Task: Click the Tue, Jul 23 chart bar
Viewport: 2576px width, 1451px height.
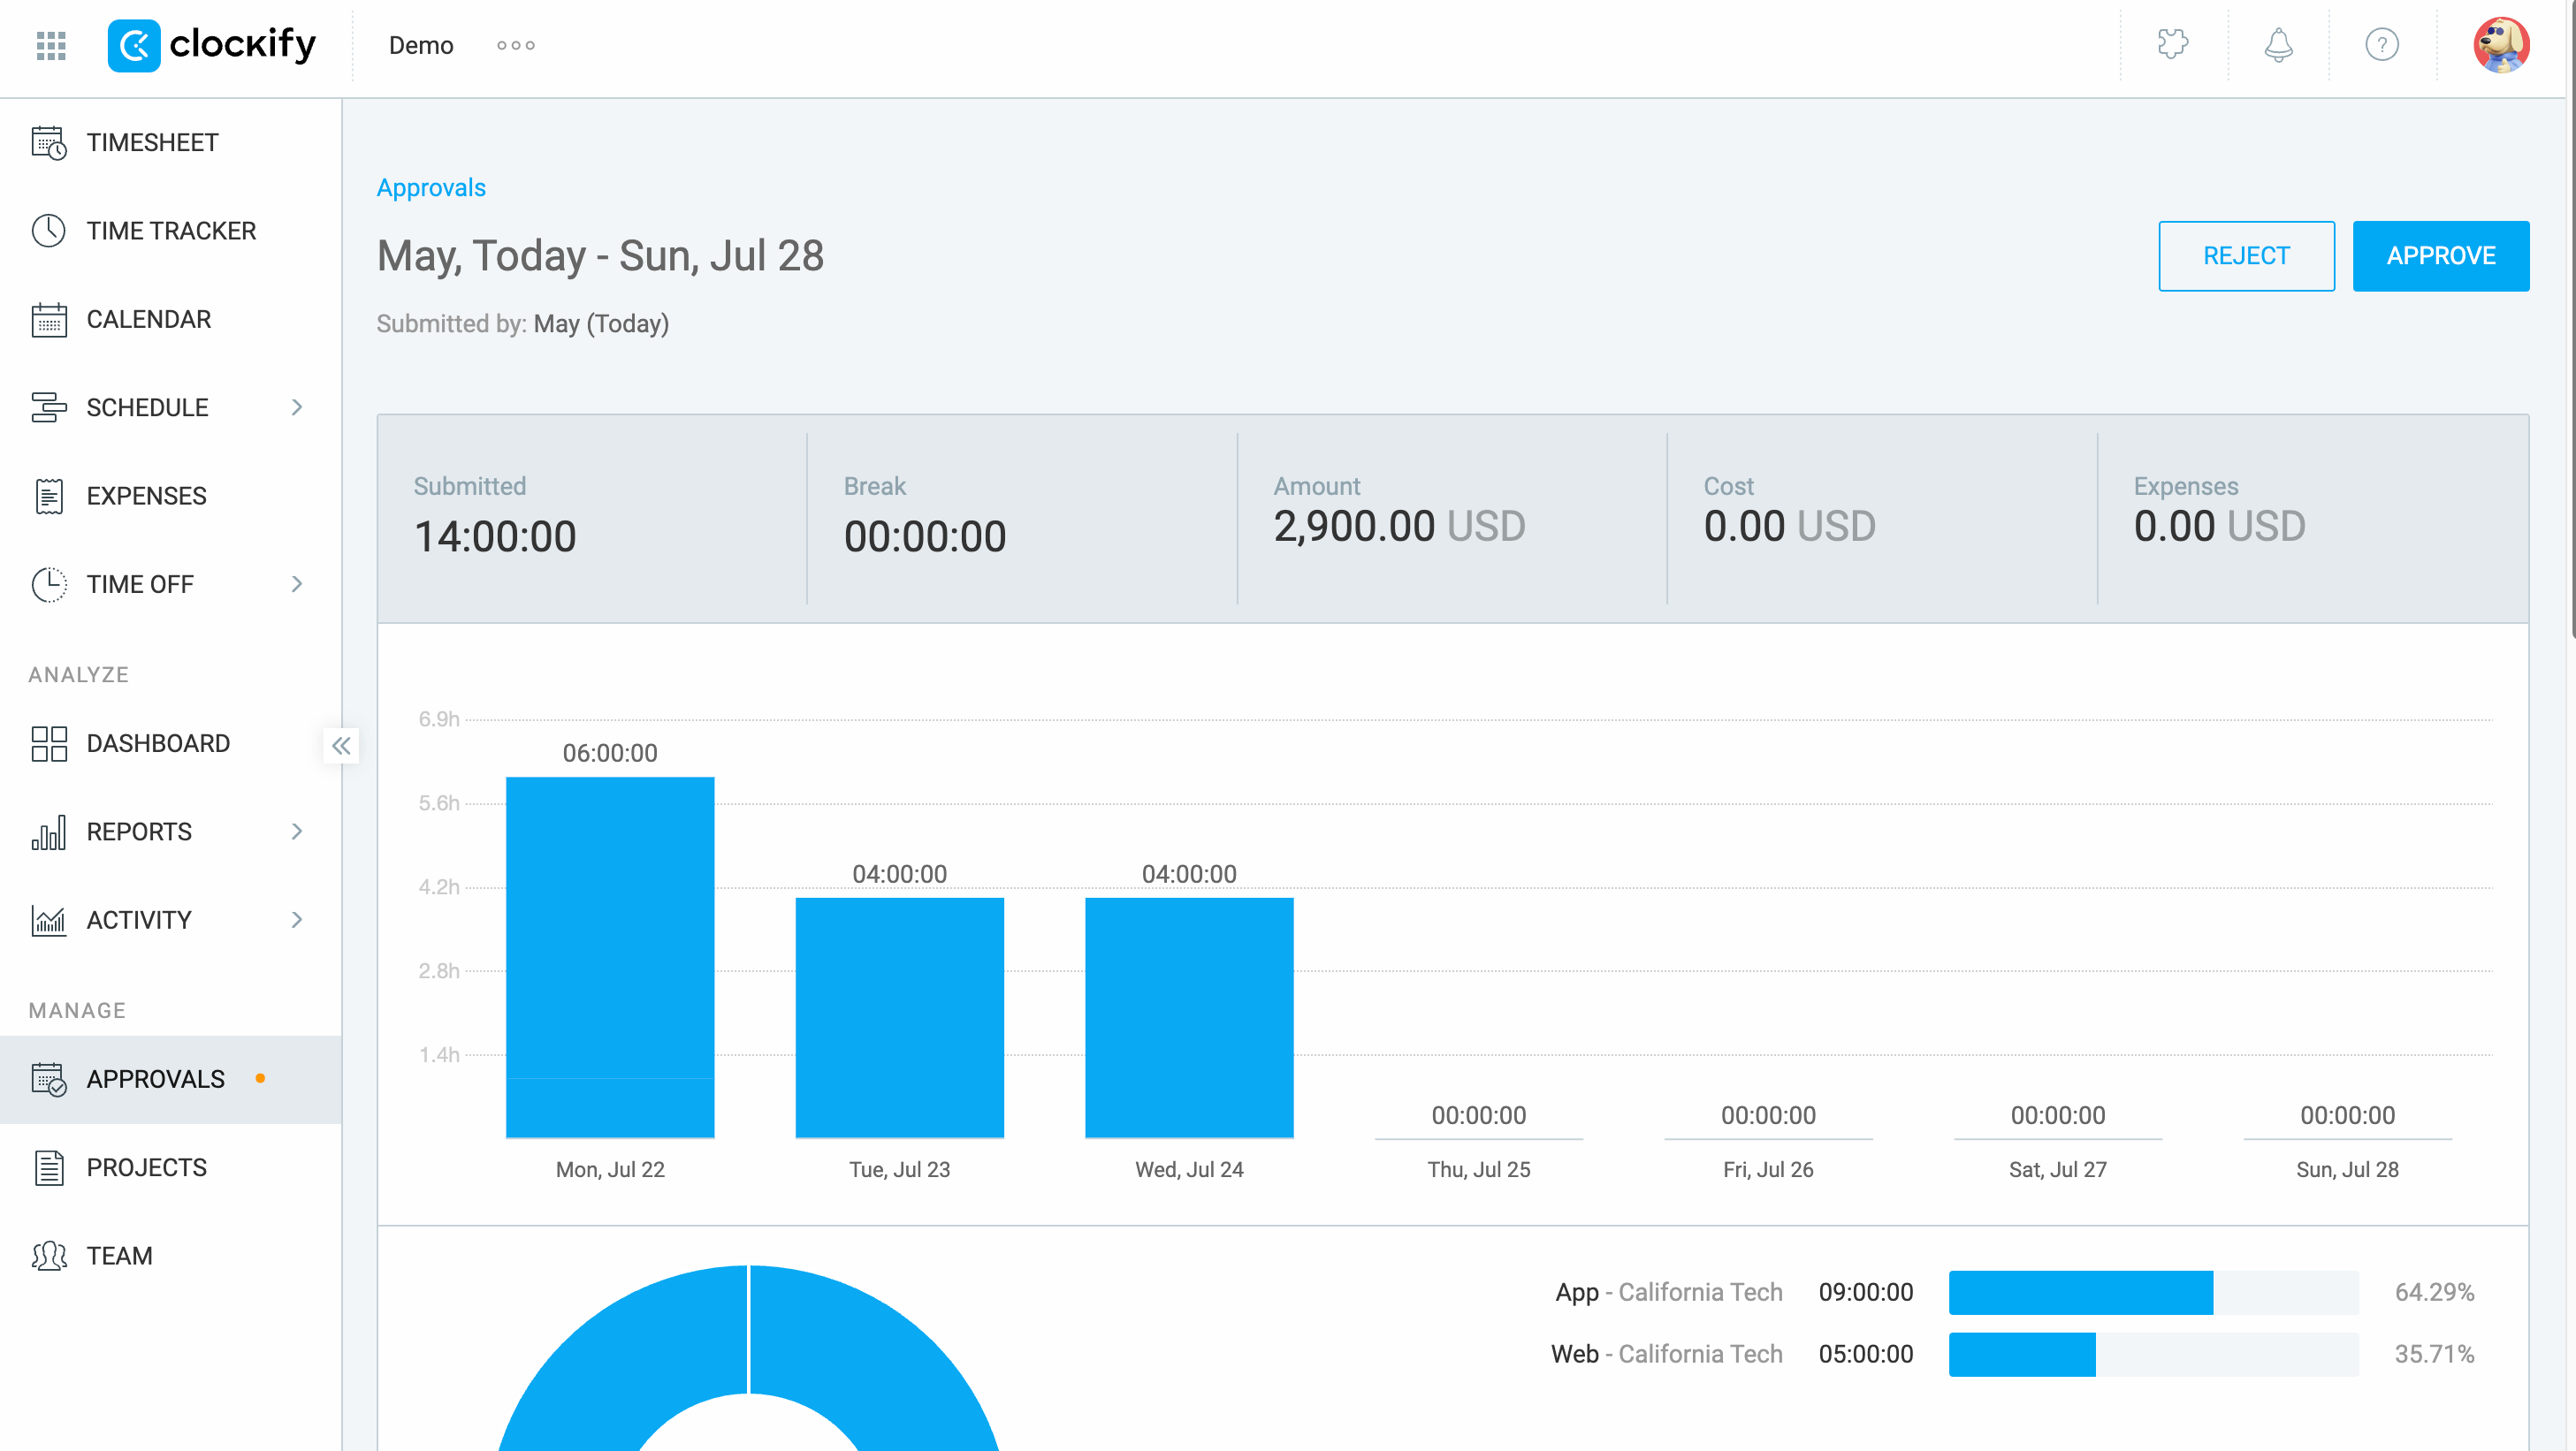Action: 900,1017
